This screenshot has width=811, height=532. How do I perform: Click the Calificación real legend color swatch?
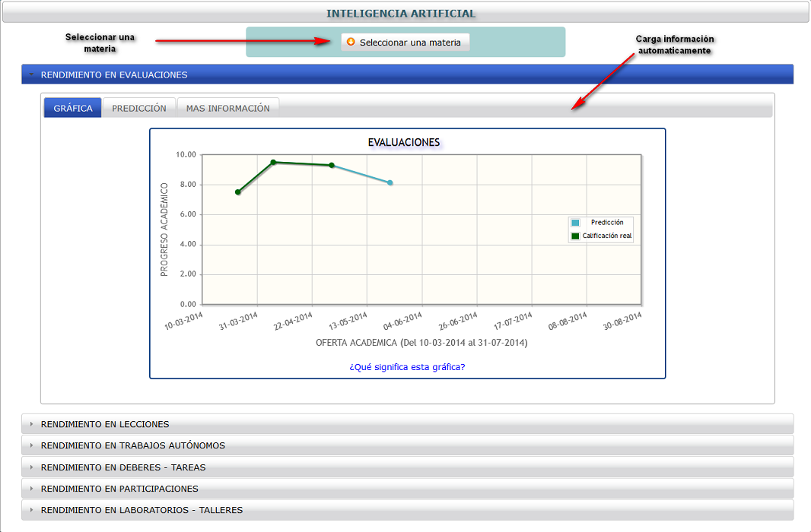point(575,236)
